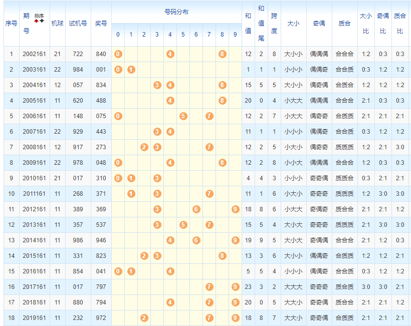Click the 跨度 column header

coord(274,24)
